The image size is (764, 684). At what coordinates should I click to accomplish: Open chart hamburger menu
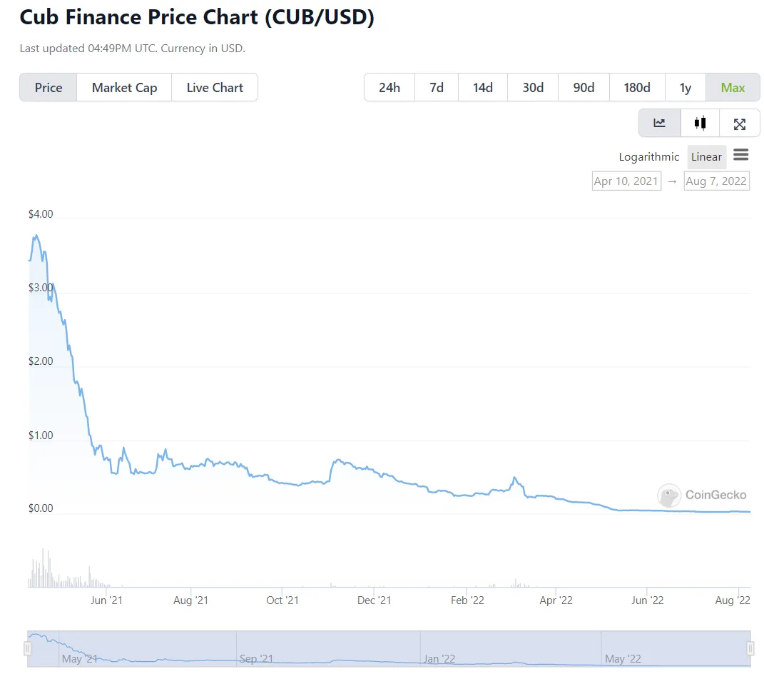(740, 155)
